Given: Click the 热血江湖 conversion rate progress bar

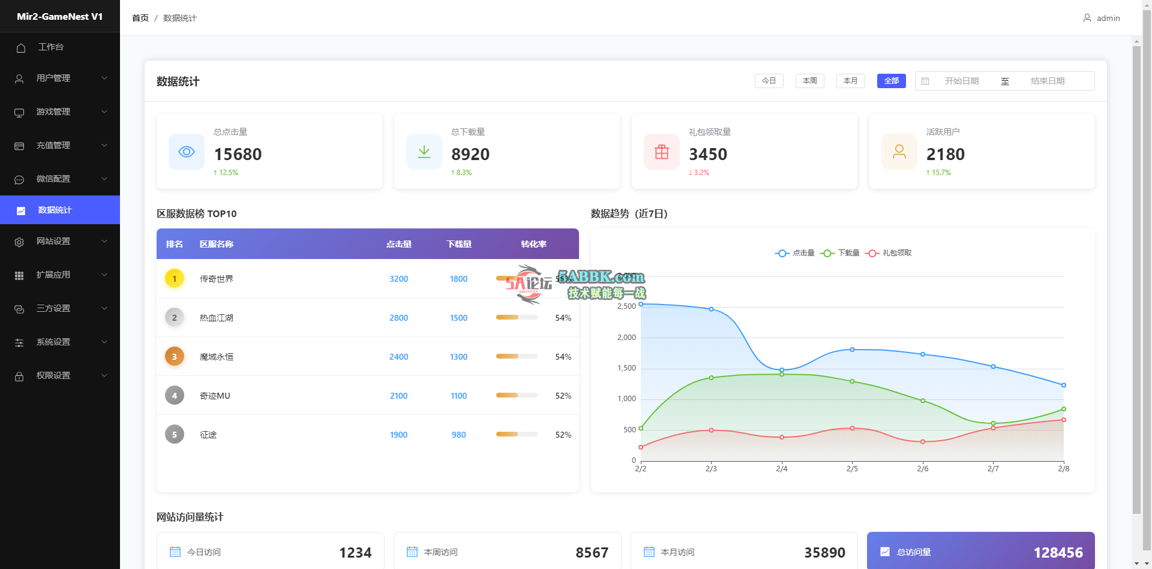Looking at the screenshot, I should click(517, 318).
